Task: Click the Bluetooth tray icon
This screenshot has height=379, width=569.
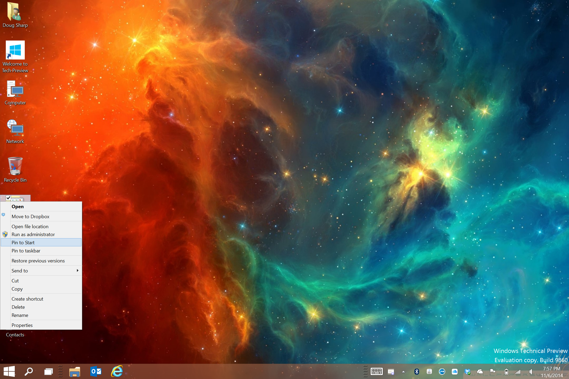Action: click(416, 372)
